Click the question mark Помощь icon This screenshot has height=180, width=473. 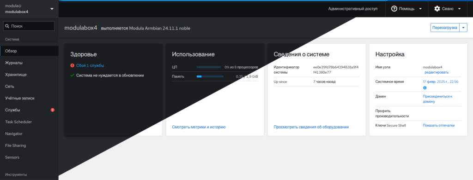coord(394,9)
